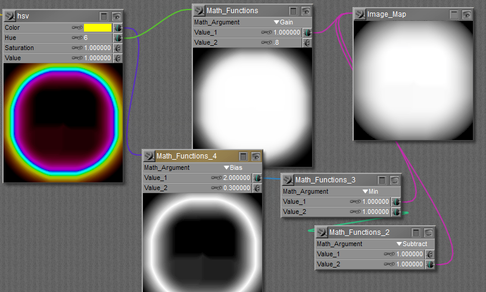Toggle Math_Functions_4 preview eye
The width and height of the screenshot is (486, 292).
point(256,157)
